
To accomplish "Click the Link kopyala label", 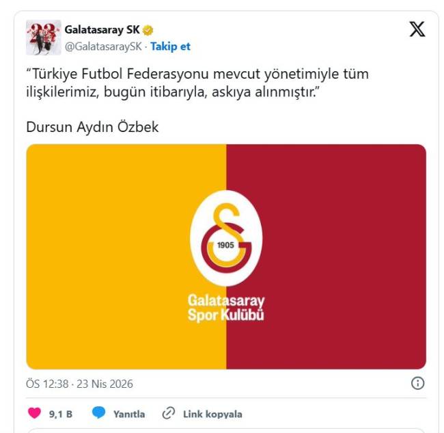I will click(x=212, y=415).
